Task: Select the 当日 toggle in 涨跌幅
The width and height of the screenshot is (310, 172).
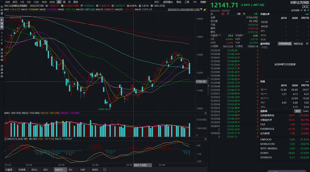Action: coord(297,111)
